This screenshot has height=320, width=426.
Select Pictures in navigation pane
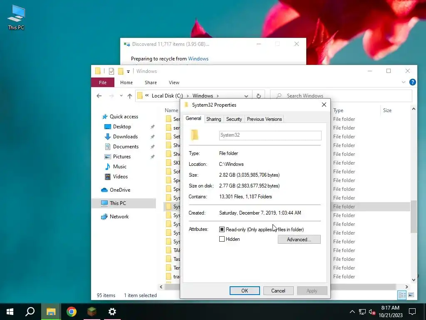[x=122, y=157]
